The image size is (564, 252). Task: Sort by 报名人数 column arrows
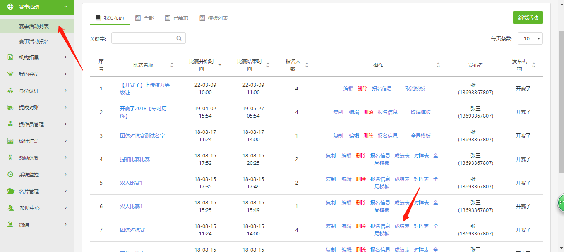coord(307,65)
